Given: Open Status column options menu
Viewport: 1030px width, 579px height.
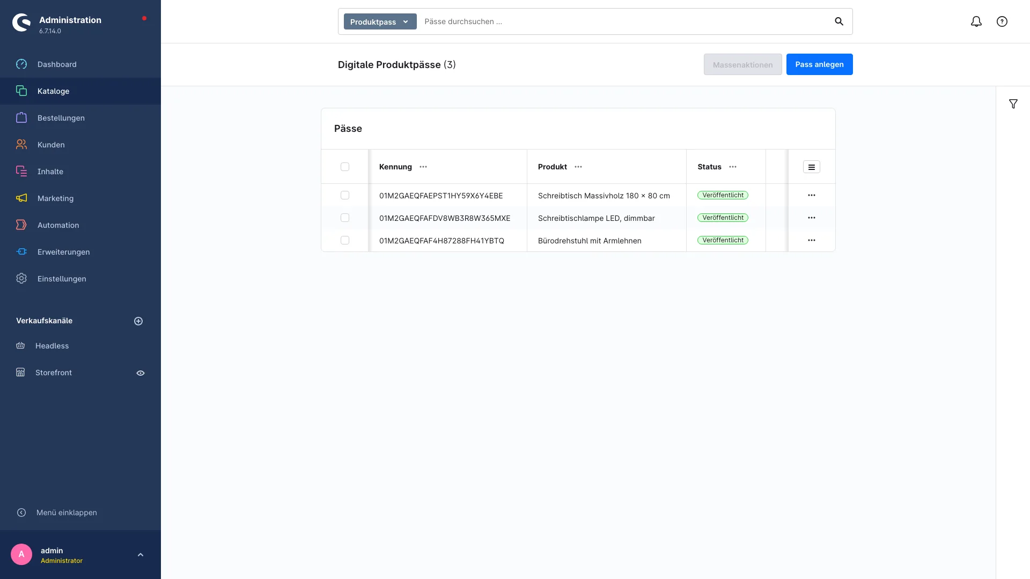Looking at the screenshot, I should click(733, 167).
